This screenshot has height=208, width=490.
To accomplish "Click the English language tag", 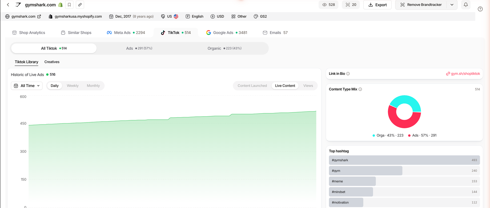I will [x=194, y=16].
